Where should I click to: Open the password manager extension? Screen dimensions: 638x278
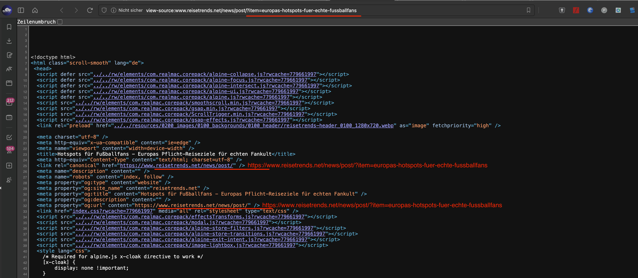pos(562,10)
